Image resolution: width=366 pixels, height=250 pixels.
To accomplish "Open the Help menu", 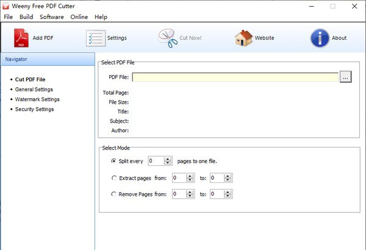I will [x=101, y=17].
